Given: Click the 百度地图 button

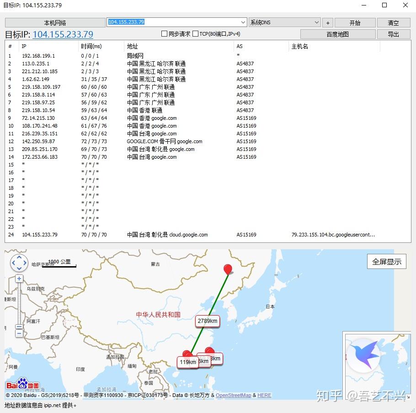Looking at the screenshot, I should pyautogui.click(x=338, y=34).
